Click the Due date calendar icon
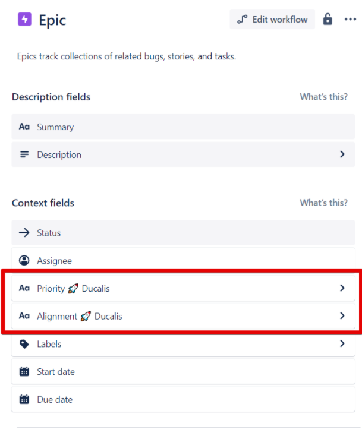Viewport: 362px width, 439px height. pos(24,400)
